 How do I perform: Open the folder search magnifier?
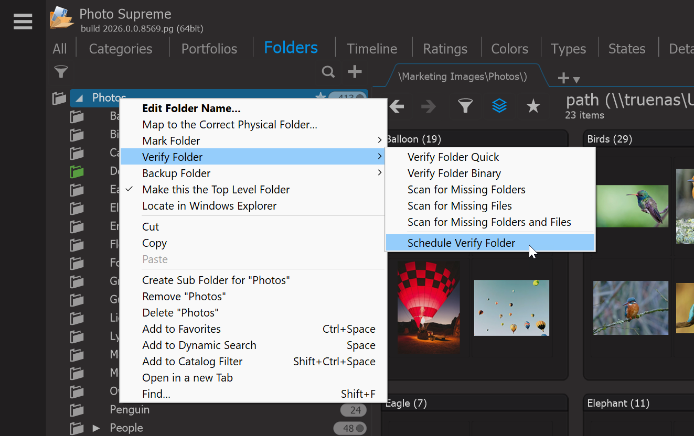pos(328,72)
